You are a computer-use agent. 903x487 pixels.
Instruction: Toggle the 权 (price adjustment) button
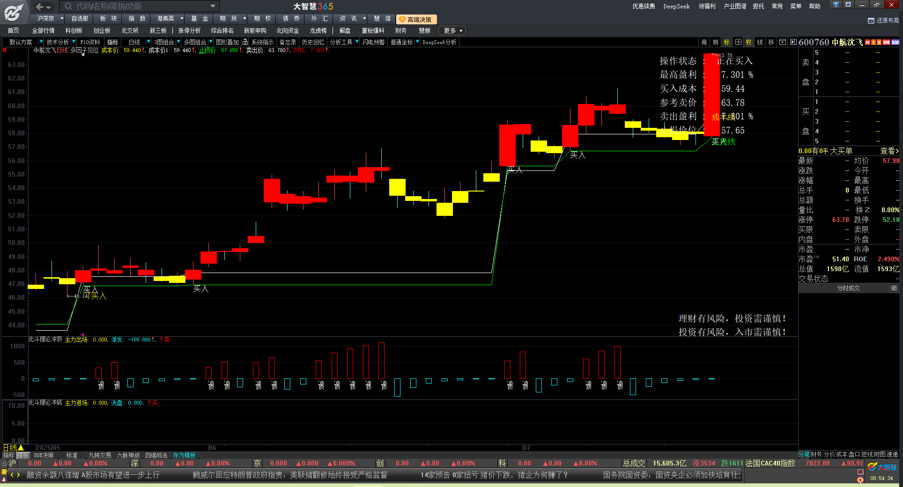pyautogui.click(x=748, y=42)
